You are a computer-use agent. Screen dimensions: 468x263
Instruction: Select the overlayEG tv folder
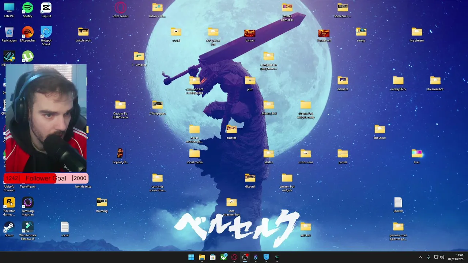[x=398, y=83]
